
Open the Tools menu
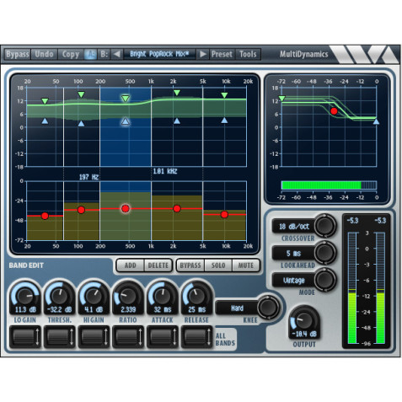point(248,54)
